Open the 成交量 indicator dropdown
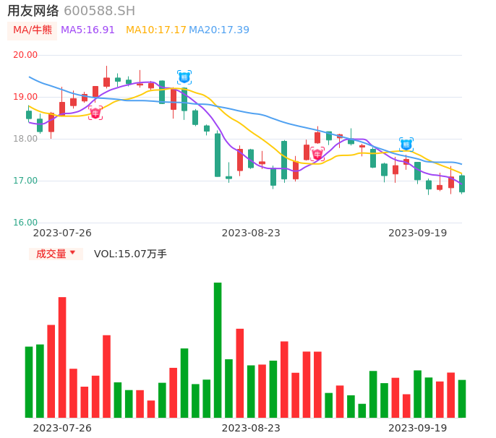Viewport: 496px width, 438px height. click(56, 254)
